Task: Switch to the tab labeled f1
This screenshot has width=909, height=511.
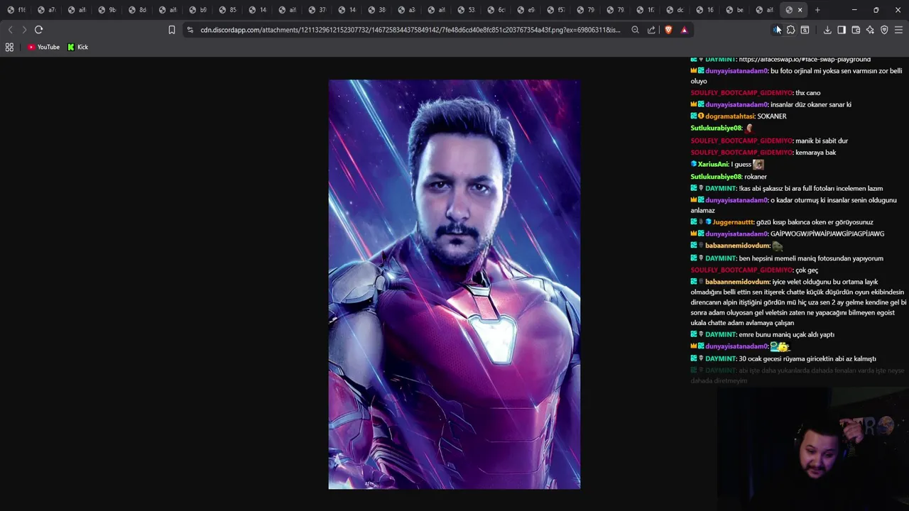Action: pyautogui.click(x=16, y=10)
